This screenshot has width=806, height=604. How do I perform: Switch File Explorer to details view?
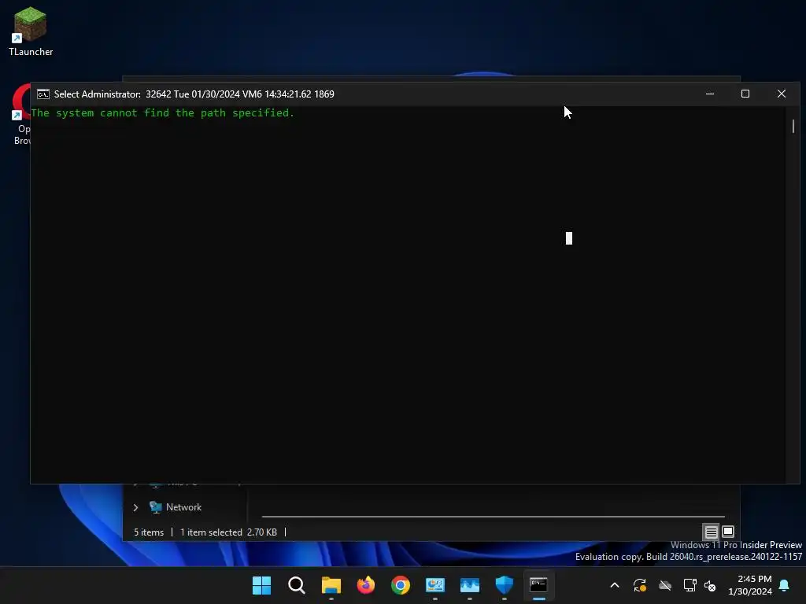coord(711,532)
